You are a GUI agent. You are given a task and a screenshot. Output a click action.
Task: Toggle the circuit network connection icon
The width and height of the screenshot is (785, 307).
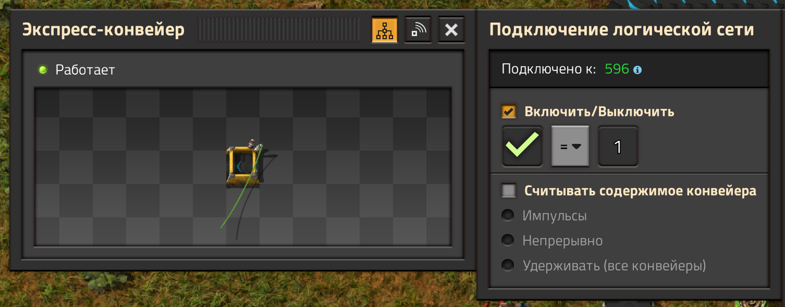pos(385,30)
